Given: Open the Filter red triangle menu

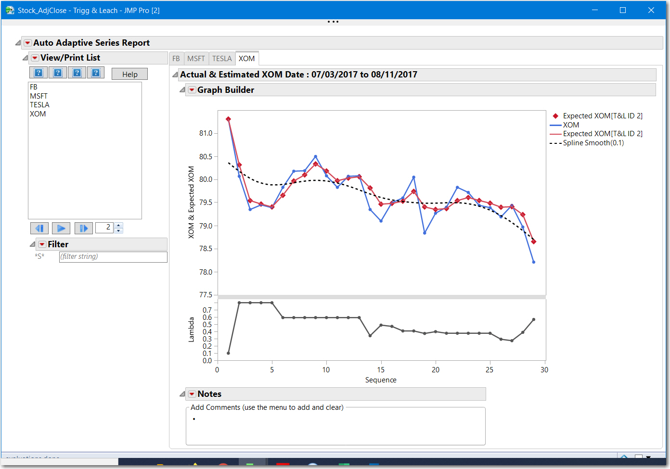Looking at the screenshot, I should (x=42, y=244).
